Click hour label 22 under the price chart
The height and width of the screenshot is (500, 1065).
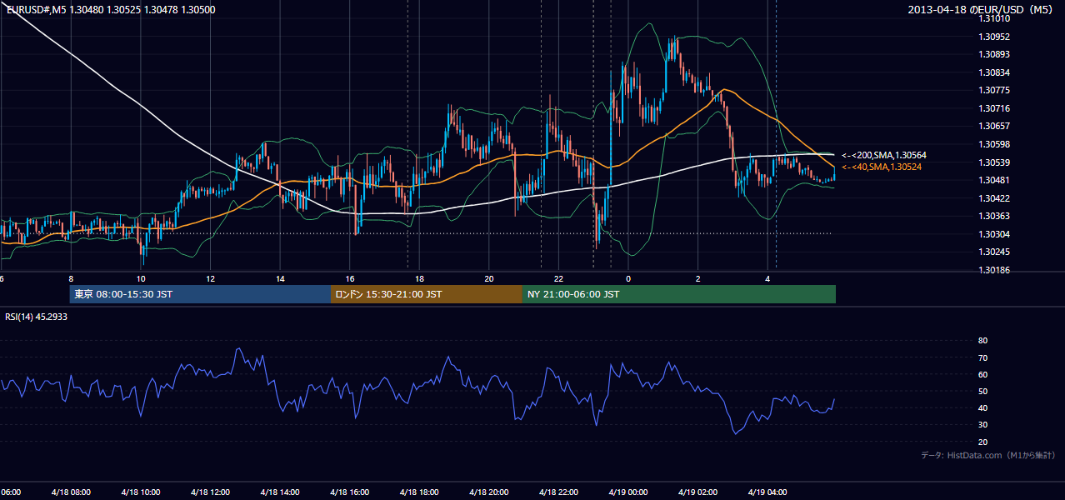[558, 279]
